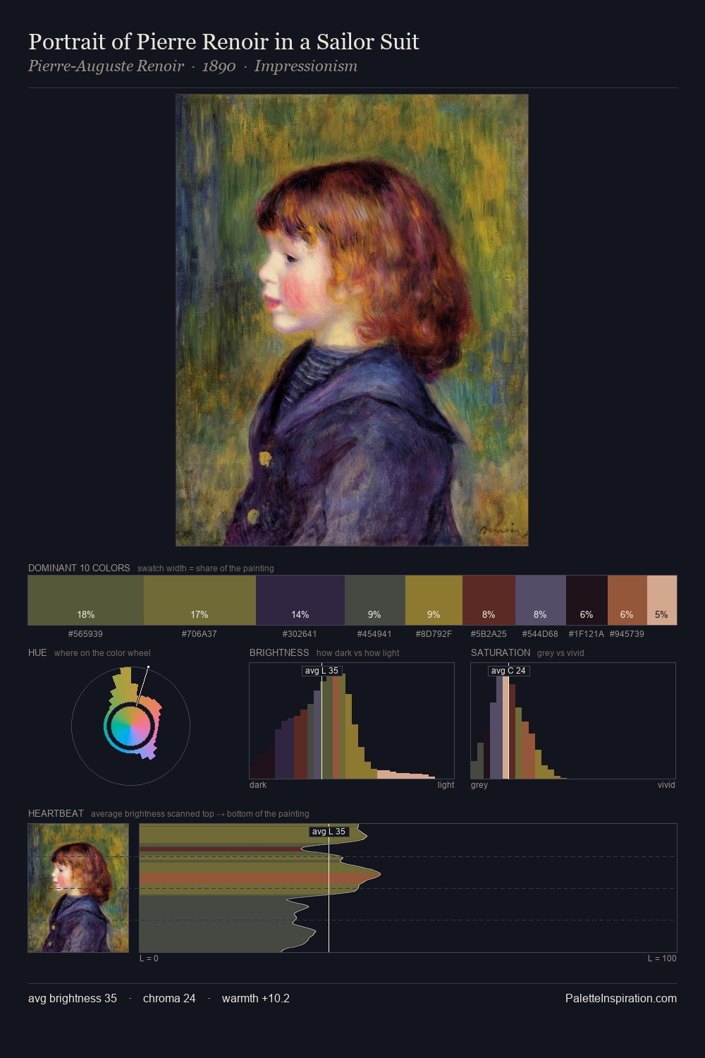Click the 'BRIGHTNESS' section heading

pyautogui.click(x=279, y=652)
